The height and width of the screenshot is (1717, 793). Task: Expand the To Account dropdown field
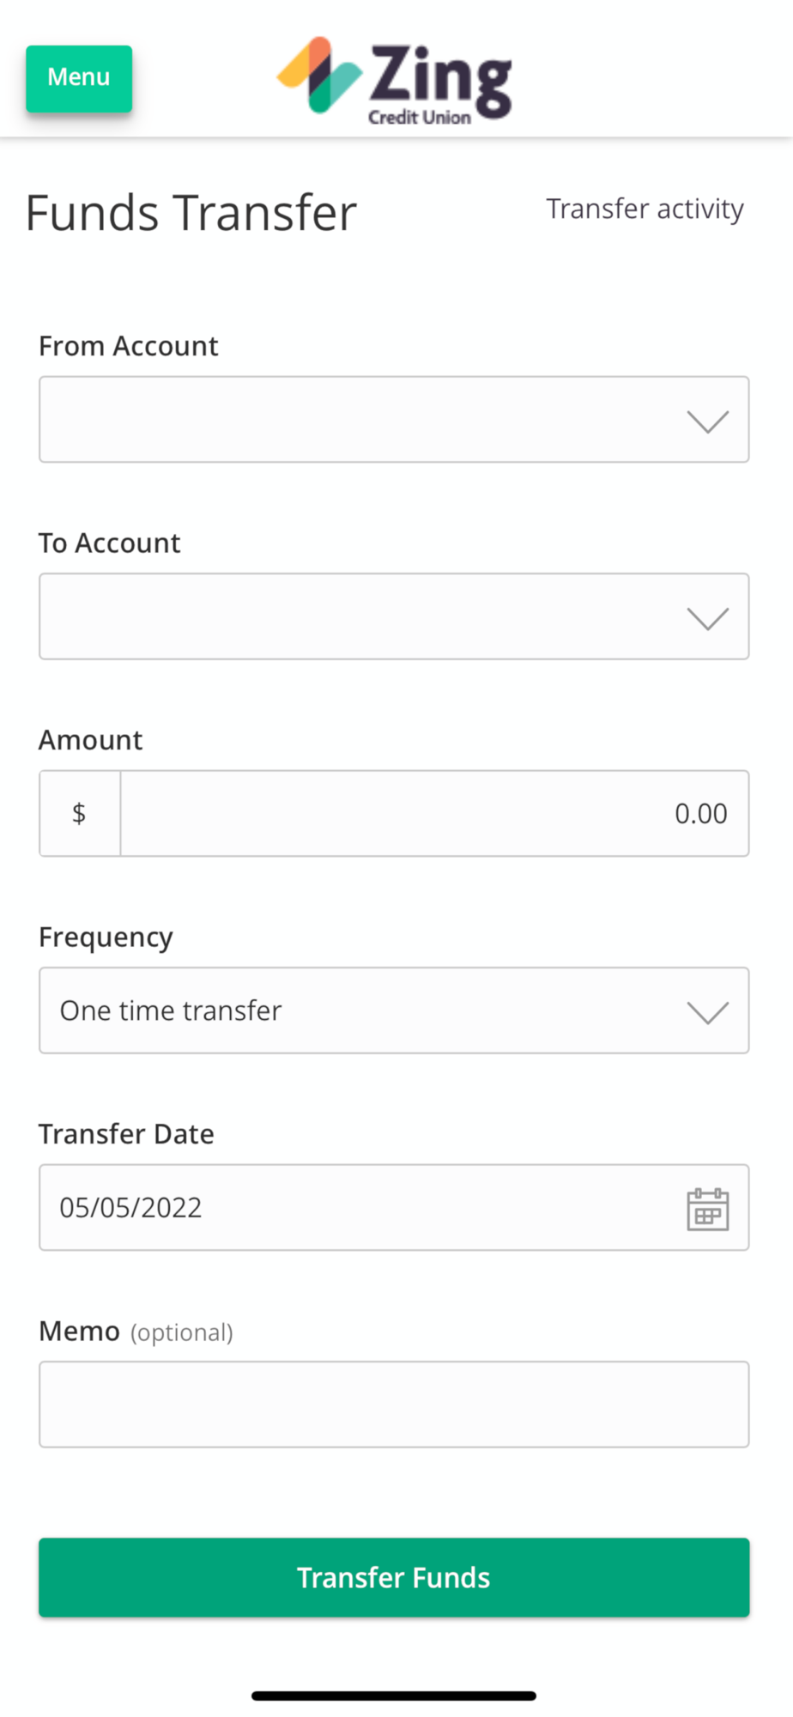point(360,616)
